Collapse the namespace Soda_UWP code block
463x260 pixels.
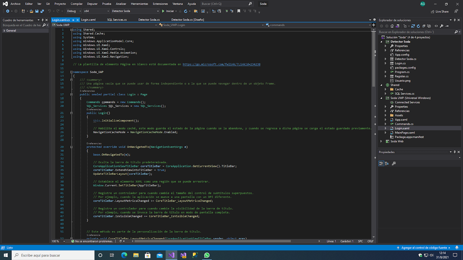pyautogui.click(x=71, y=72)
